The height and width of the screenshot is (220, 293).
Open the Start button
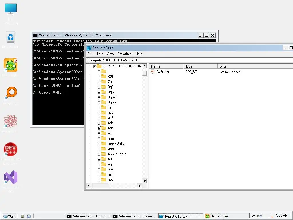click(9, 216)
